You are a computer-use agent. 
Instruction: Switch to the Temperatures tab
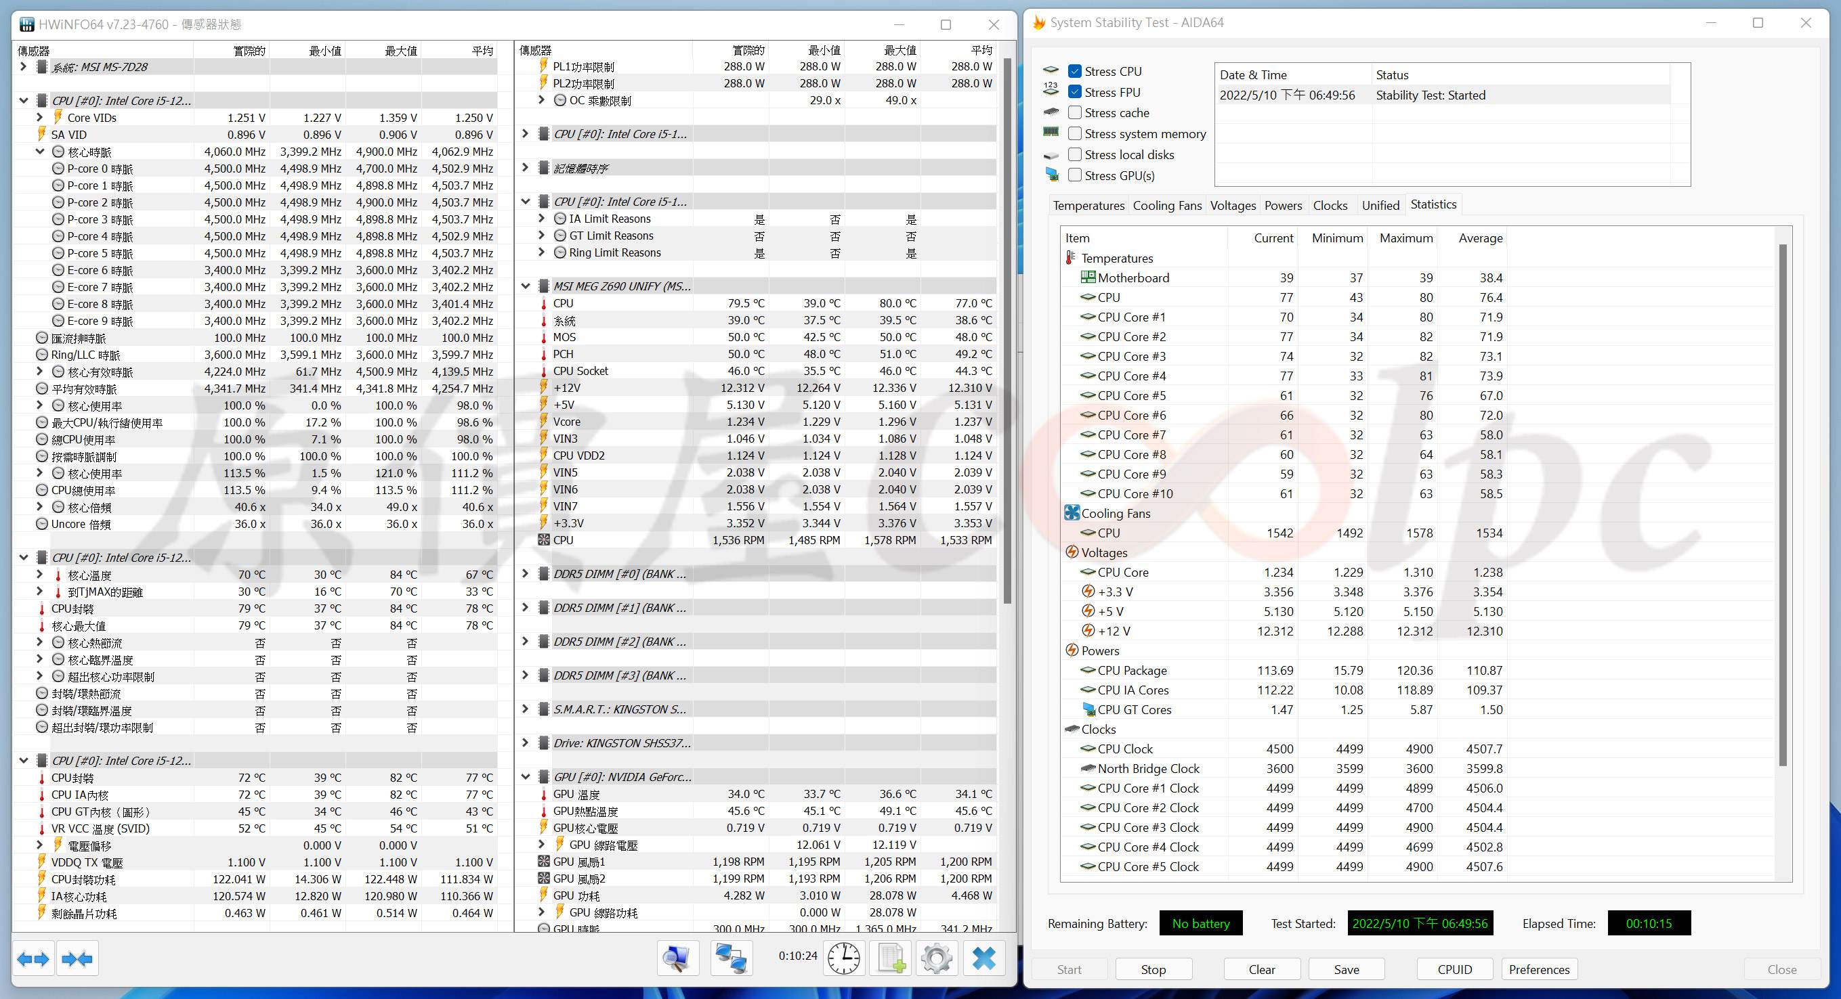point(1088,206)
